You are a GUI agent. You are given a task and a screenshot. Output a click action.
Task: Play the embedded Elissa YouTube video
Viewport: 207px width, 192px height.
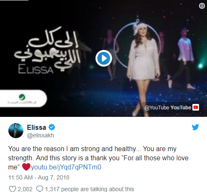tap(103, 58)
